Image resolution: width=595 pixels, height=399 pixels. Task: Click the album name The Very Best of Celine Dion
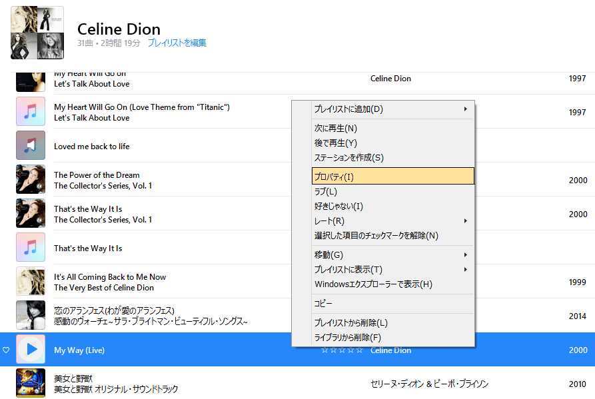tap(104, 288)
